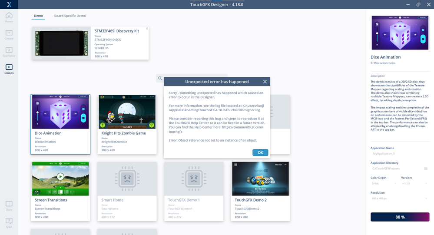Switch to the Board Specific Demo tab
This screenshot has height=235, width=434.
(70, 16)
